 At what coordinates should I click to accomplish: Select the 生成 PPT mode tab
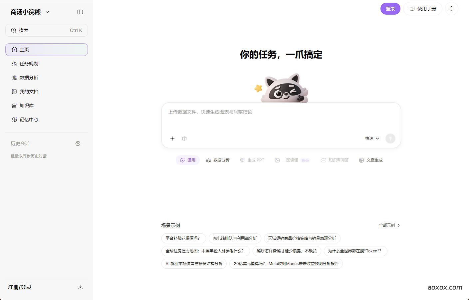click(x=252, y=160)
